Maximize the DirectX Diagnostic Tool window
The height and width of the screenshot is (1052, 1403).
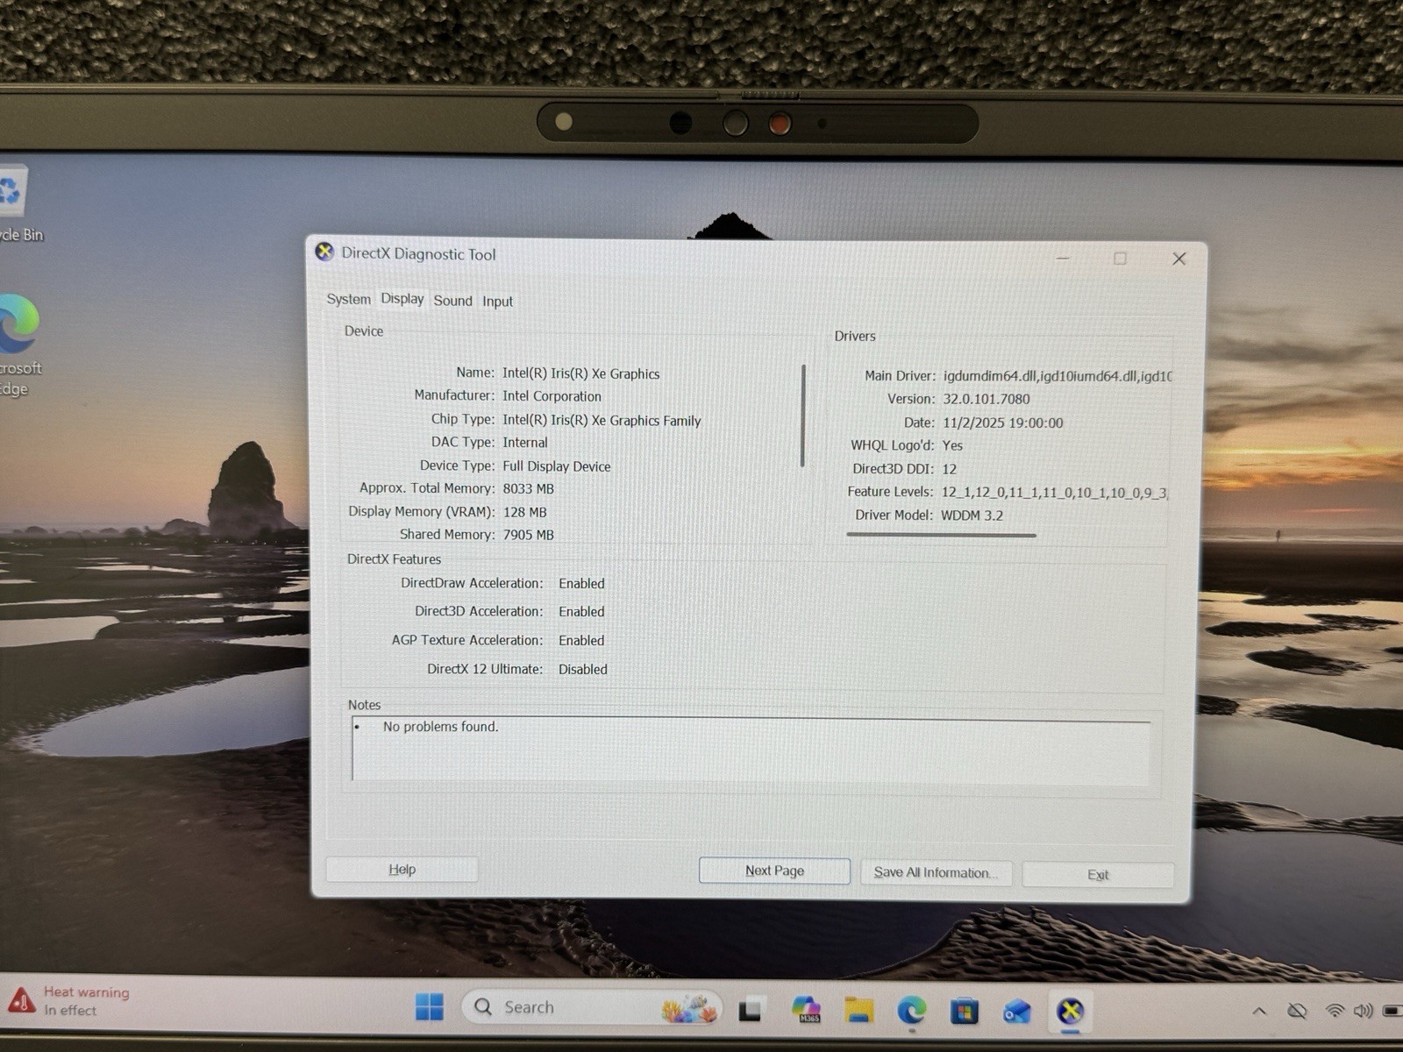[x=1120, y=259]
